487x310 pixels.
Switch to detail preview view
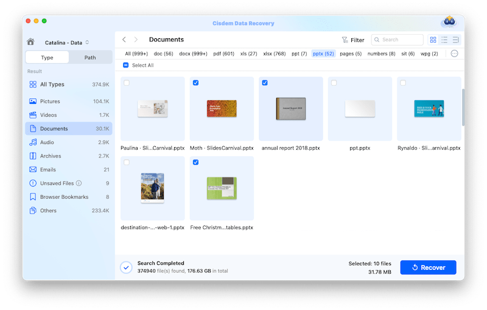[x=455, y=40]
